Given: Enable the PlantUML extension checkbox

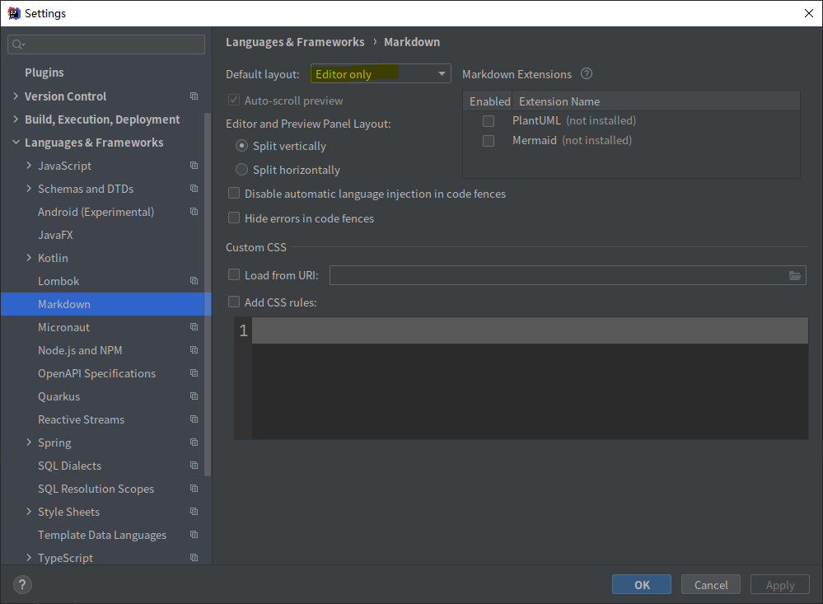Looking at the screenshot, I should click(489, 121).
